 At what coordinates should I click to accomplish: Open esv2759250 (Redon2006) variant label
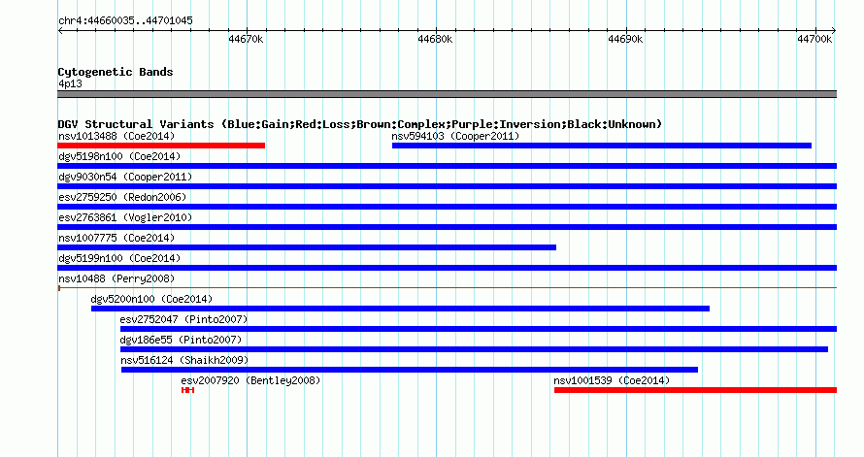point(122,197)
